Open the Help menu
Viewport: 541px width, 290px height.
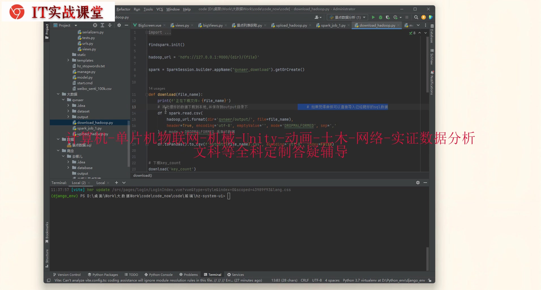click(x=187, y=9)
